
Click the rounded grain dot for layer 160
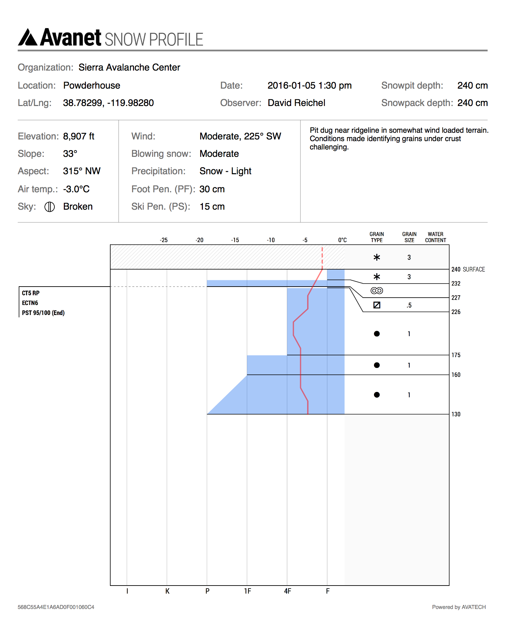tap(377, 365)
